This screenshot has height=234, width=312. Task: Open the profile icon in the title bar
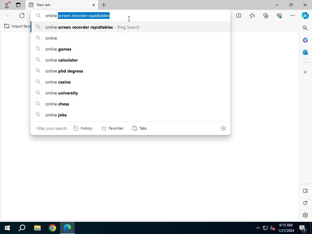coord(7,5)
